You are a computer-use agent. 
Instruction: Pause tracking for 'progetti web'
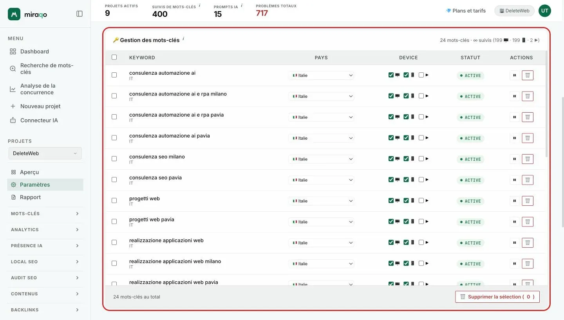pos(514,201)
